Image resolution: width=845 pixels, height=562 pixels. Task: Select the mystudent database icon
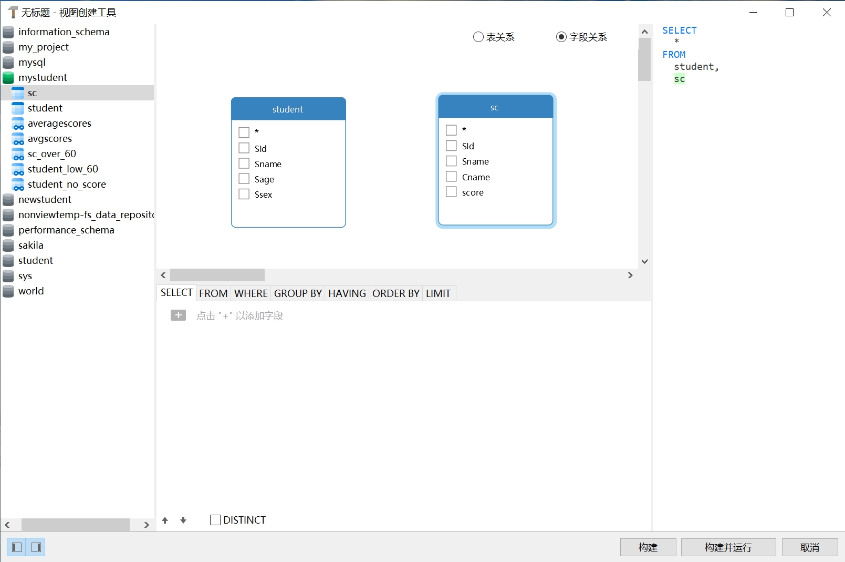(8, 78)
